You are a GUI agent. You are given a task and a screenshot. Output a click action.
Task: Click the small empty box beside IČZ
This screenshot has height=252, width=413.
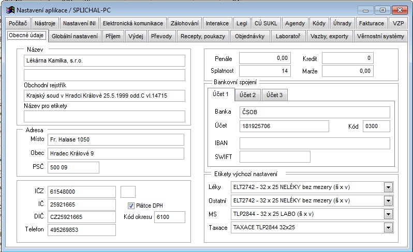click(x=128, y=192)
